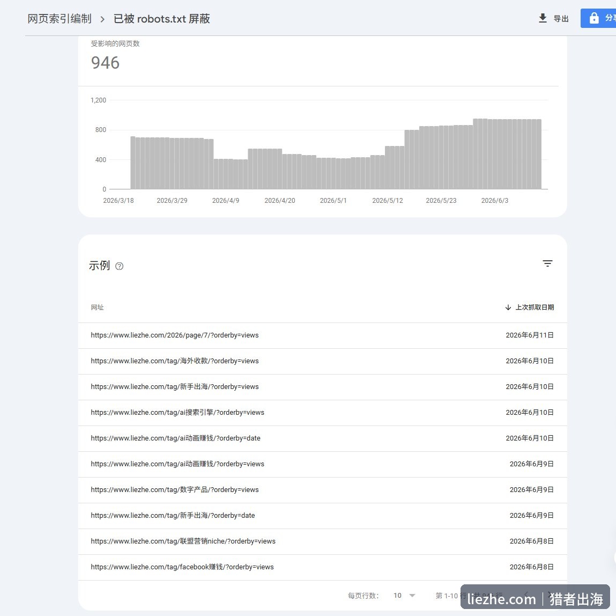This screenshot has width=616, height=616.
Task: Open the 网页索引编制 breadcrumb link
Action: click(x=60, y=18)
